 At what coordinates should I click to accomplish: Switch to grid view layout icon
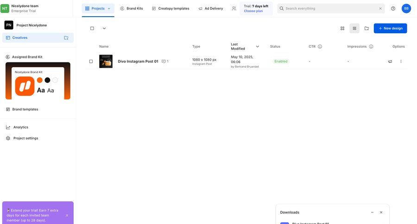point(342,28)
